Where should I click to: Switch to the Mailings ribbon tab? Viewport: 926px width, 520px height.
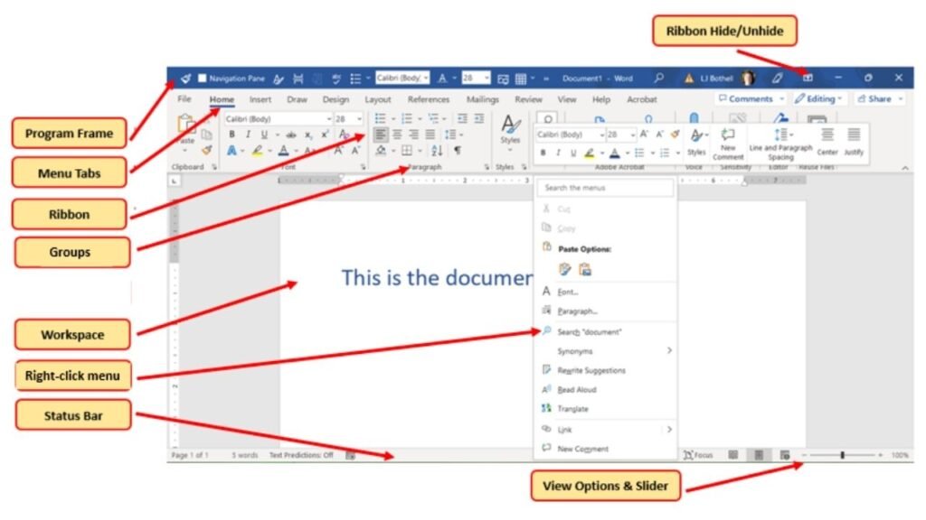[x=482, y=99]
